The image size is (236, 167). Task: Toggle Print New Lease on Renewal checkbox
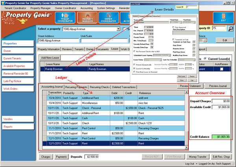click(134, 72)
